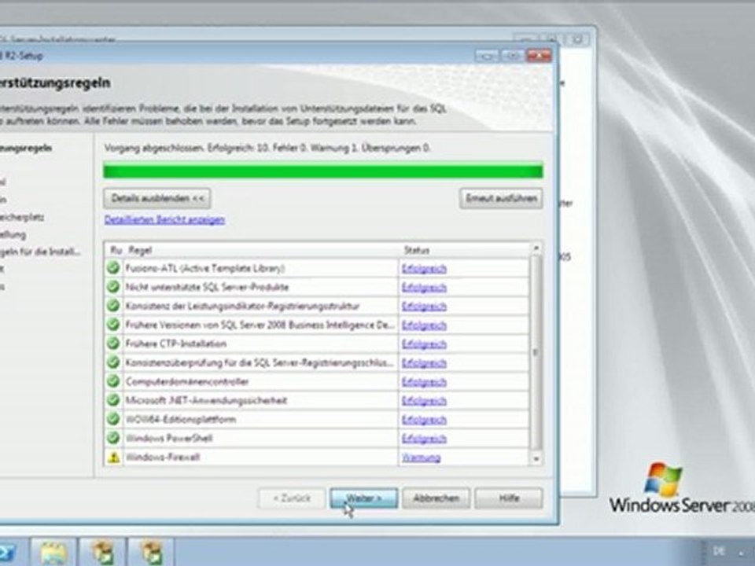Collapse details with Details ausblenden button

pyautogui.click(x=157, y=198)
